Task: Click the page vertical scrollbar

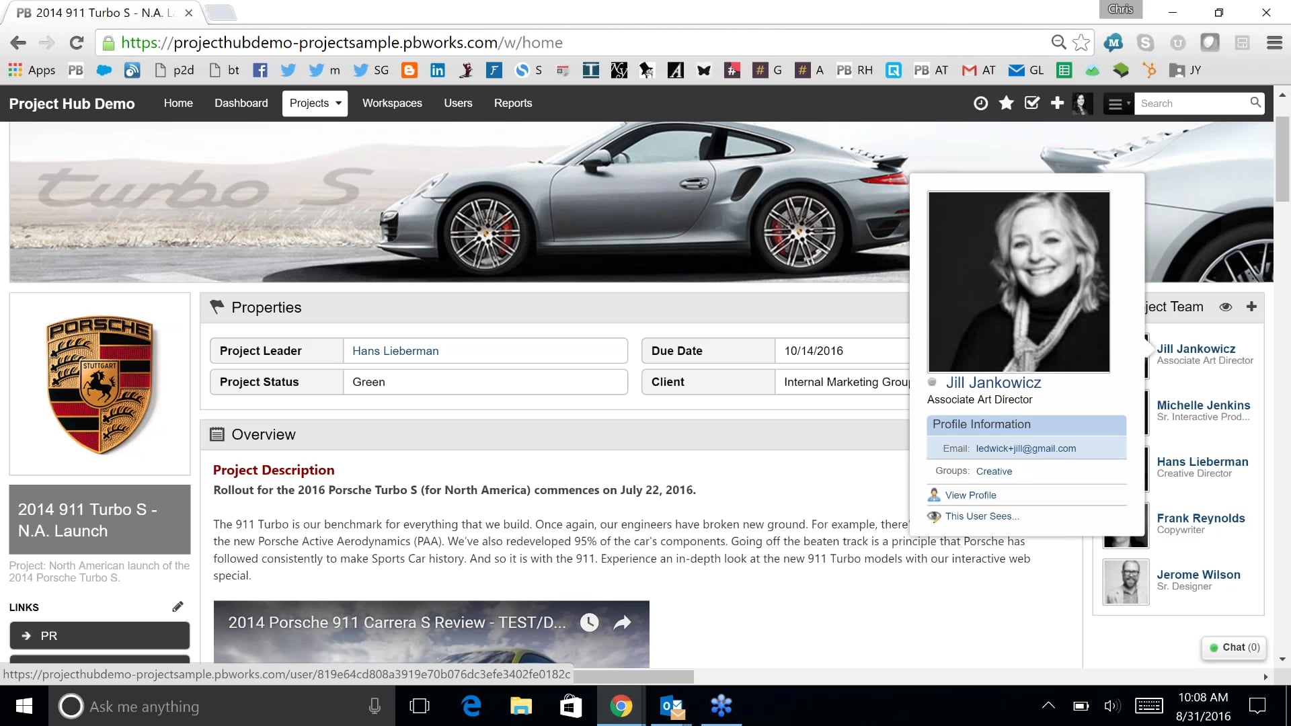Action: tap(1282, 159)
